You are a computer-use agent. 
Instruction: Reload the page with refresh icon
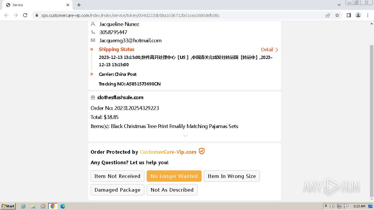(25, 15)
